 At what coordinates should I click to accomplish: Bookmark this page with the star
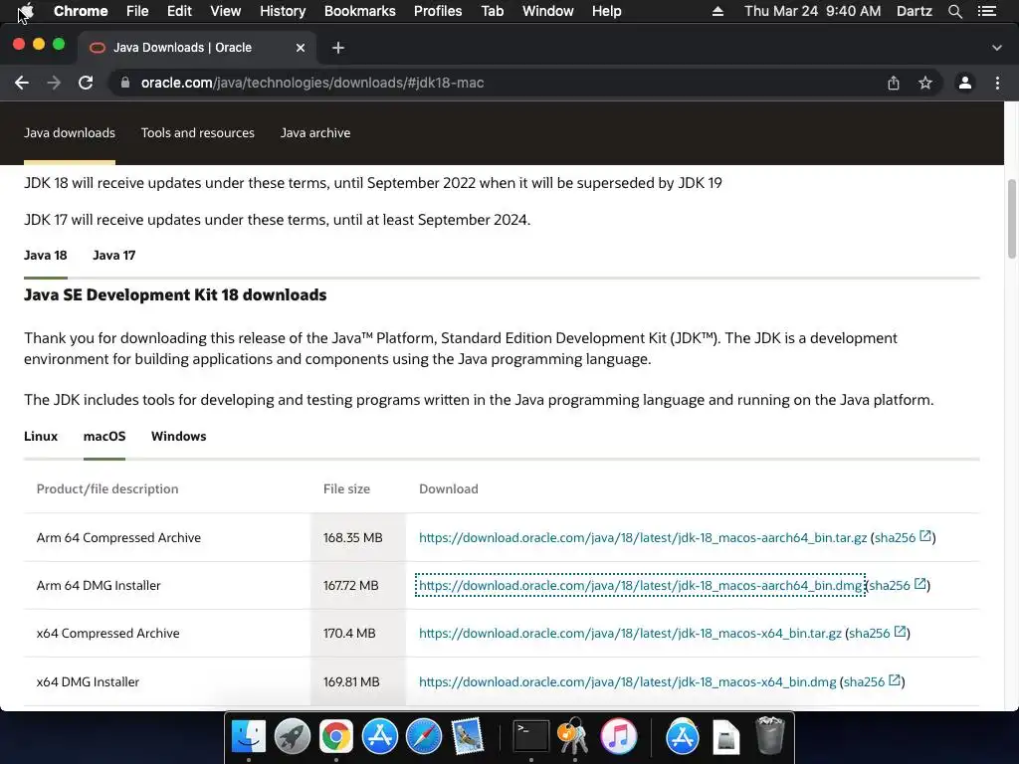point(925,83)
